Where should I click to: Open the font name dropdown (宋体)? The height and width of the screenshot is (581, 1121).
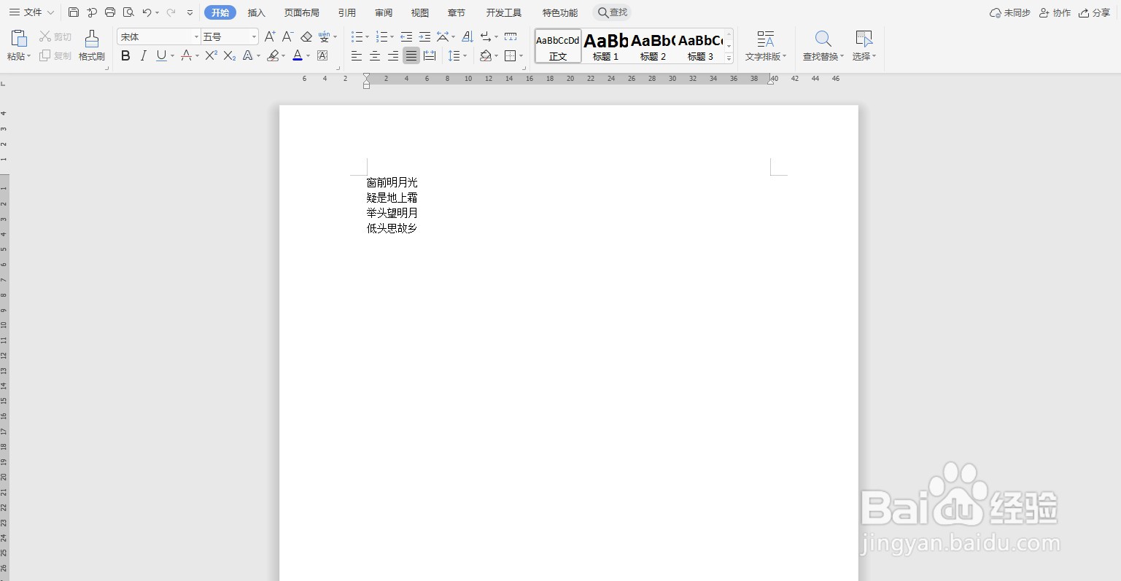tap(196, 36)
